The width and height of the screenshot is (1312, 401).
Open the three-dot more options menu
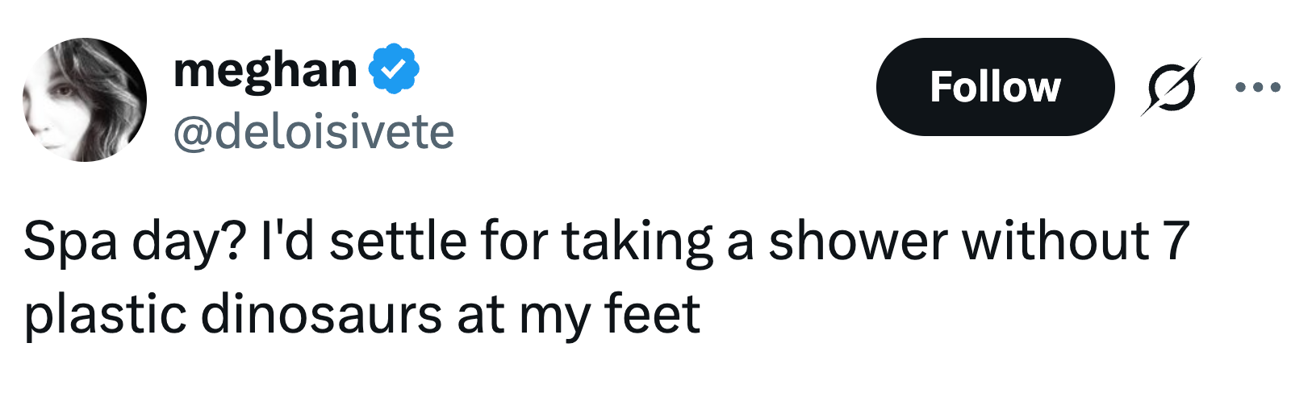(x=1258, y=87)
